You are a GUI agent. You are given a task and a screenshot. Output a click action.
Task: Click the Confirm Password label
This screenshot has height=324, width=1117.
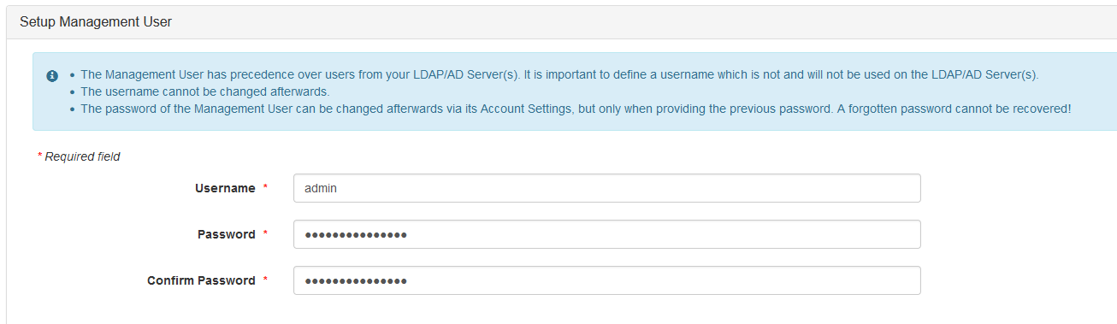201,280
